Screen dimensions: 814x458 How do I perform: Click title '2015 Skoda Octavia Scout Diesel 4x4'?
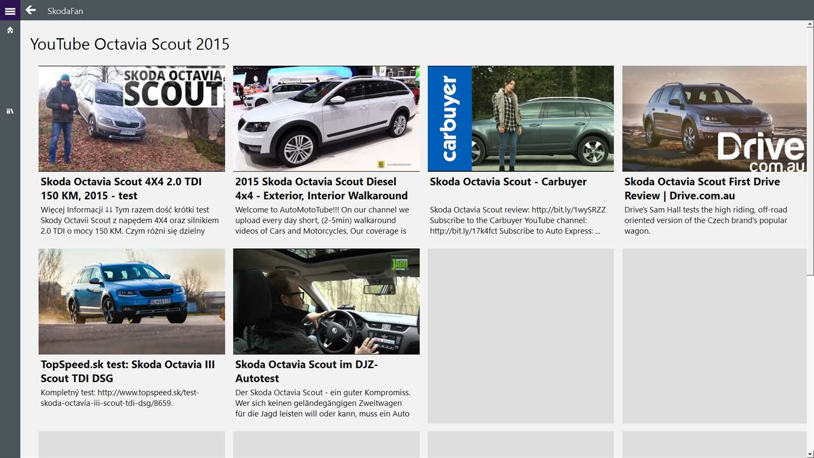[x=321, y=189]
